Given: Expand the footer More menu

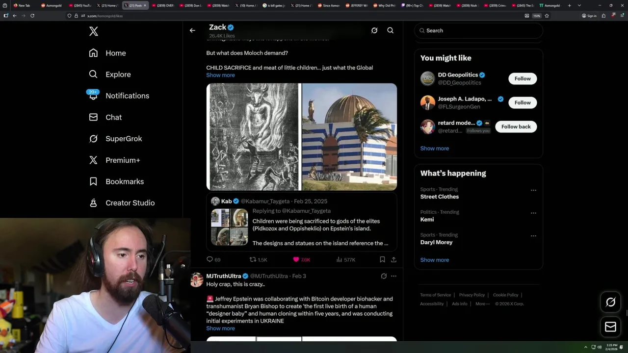Looking at the screenshot, I should 482,304.
